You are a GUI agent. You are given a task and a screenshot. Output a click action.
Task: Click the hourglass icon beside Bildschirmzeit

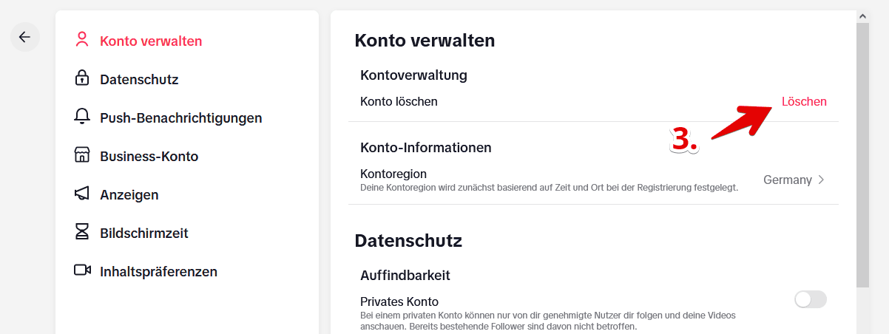(x=82, y=232)
